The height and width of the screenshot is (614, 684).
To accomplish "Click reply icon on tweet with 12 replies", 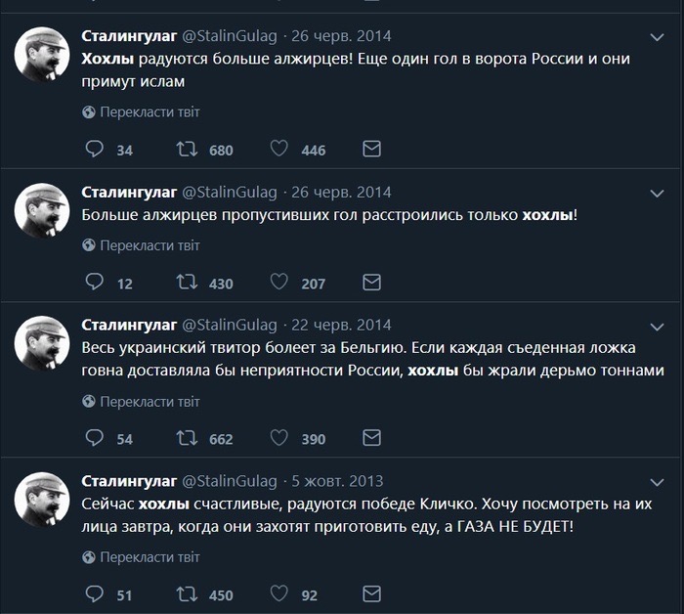I will (95, 283).
